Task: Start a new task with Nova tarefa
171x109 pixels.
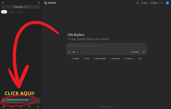Action: coord(21,7)
